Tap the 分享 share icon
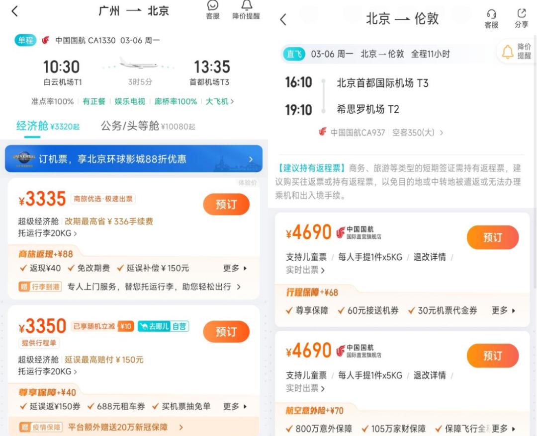The width and height of the screenshot is (537, 436). click(x=521, y=19)
